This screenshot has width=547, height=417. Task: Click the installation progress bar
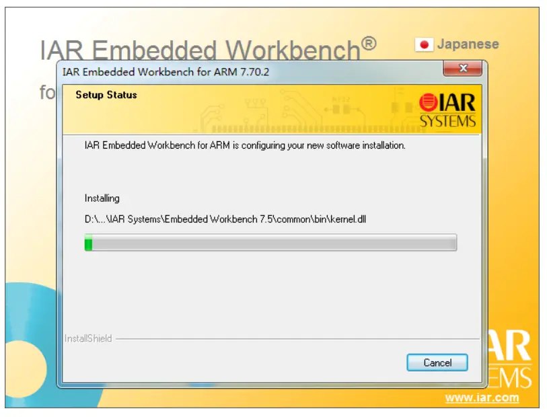[270, 242]
